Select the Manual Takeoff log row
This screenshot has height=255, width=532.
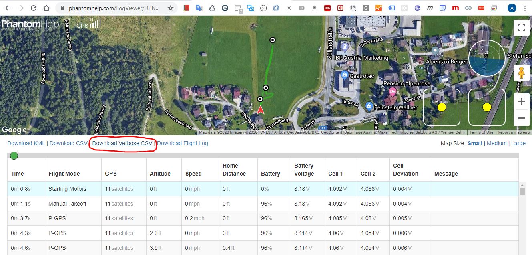67,204
